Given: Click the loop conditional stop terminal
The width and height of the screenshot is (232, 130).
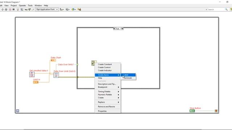Looking at the screenshot, I should click(x=216, y=111).
